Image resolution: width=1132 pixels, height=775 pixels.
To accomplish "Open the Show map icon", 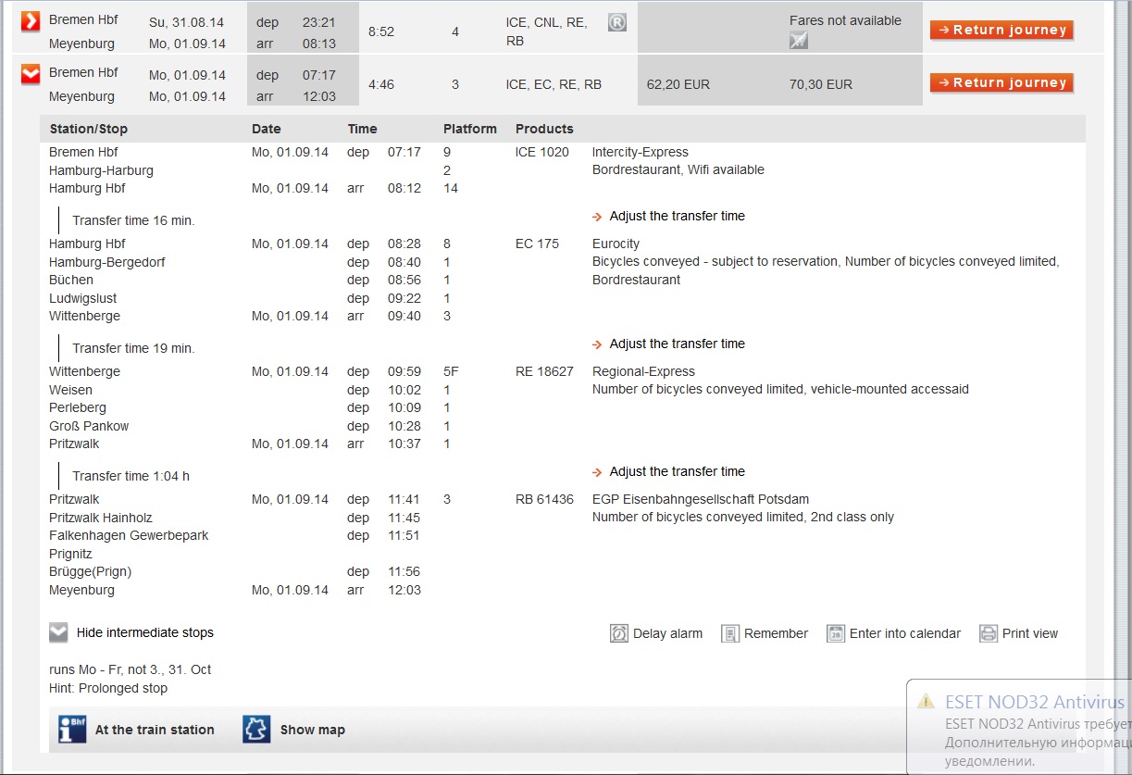I will (x=256, y=730).
